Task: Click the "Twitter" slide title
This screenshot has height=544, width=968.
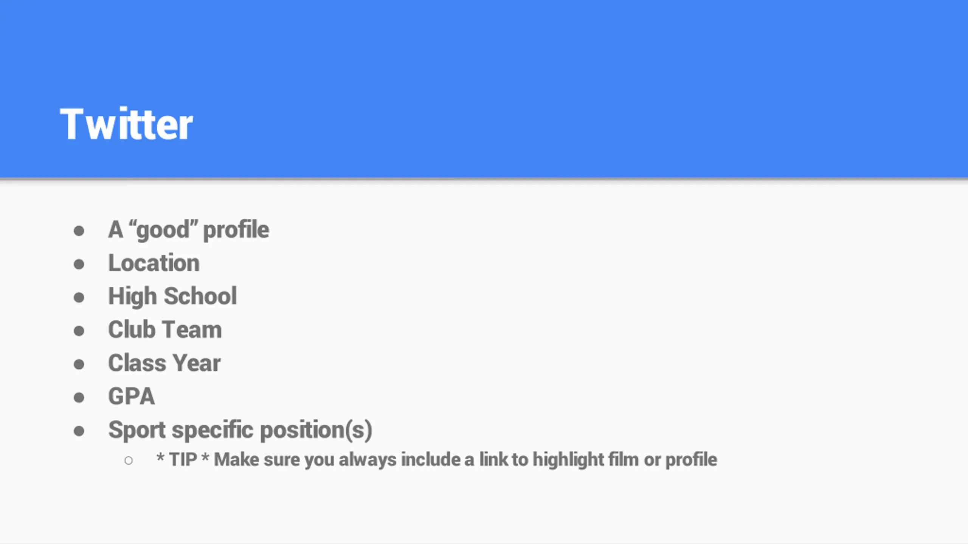Action: coord(126,124)
